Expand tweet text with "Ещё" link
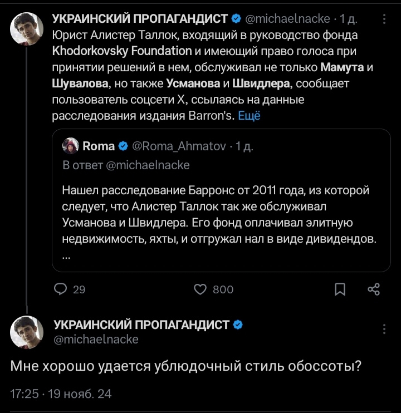 [249, 116]
